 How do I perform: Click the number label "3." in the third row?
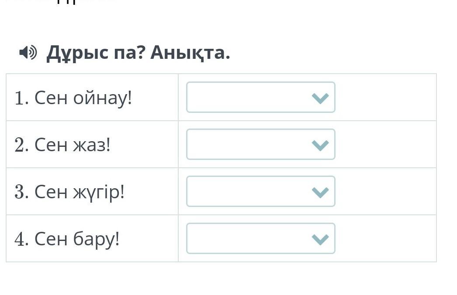tap(21, 192)
